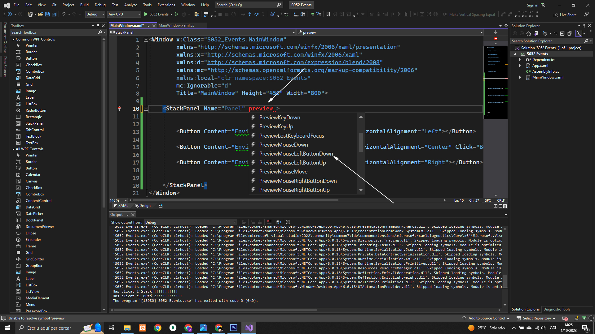Expand the Dependencies node in Solution Explorer
This screenshot has width=595, height=334.
click(520, 60)
